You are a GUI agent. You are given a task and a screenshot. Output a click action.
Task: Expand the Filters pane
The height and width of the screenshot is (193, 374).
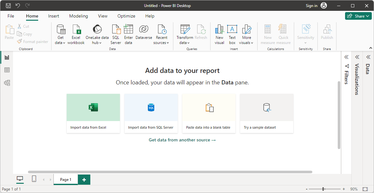[346, 57]
